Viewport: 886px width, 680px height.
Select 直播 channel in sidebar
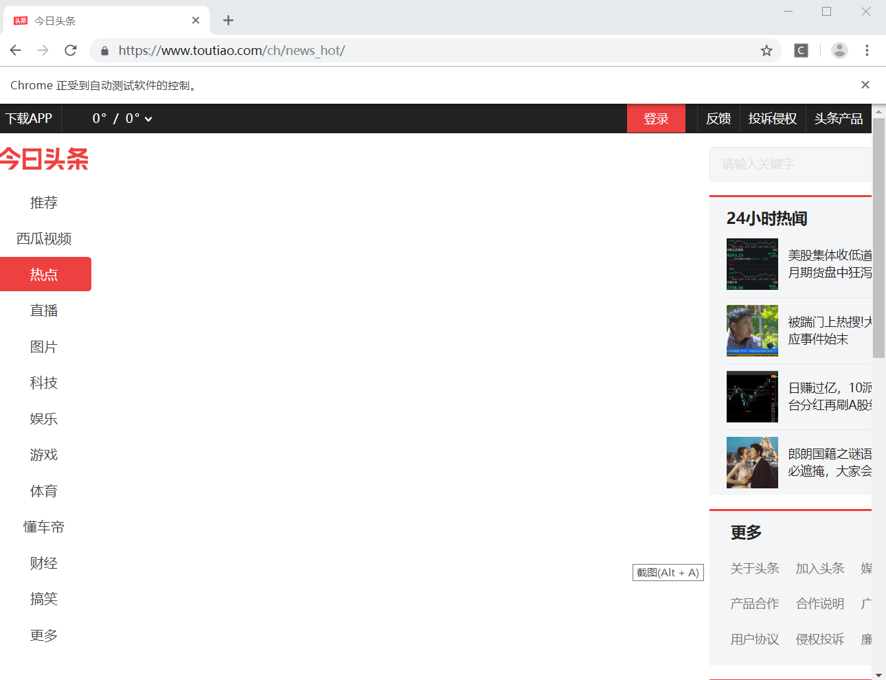click(x=44, y=310)
